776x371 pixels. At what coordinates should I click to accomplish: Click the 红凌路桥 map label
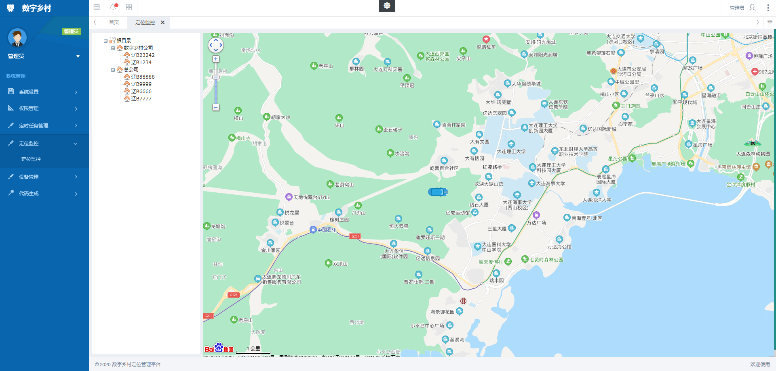(492, 167)
